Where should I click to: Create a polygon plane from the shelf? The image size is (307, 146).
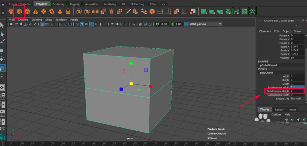click(44, 12)
